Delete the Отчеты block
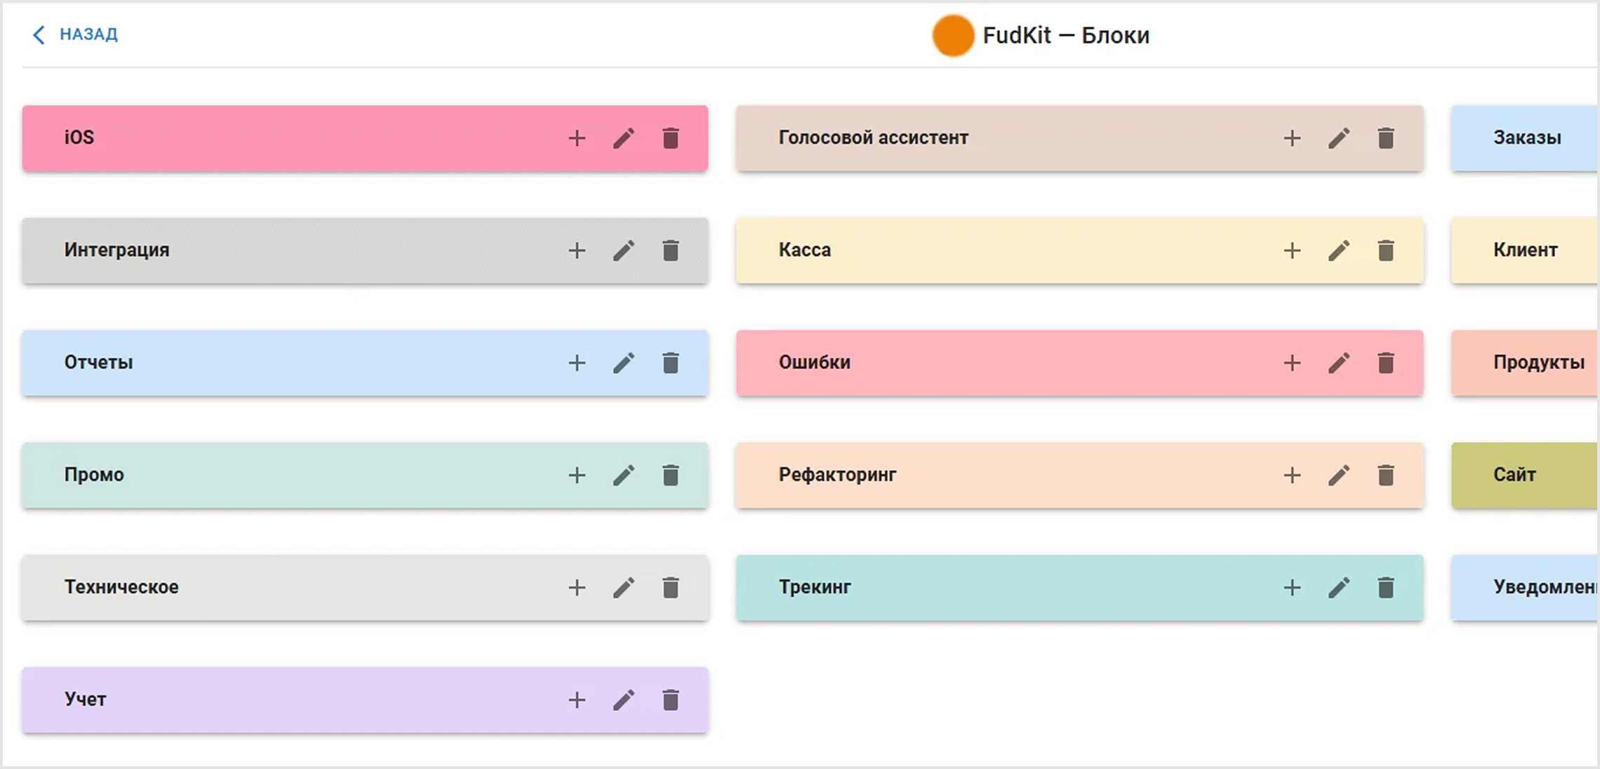 pyautogui.click(x=671, y=363)
